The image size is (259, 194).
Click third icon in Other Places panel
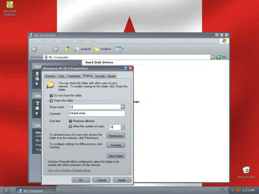coord(37,113)
